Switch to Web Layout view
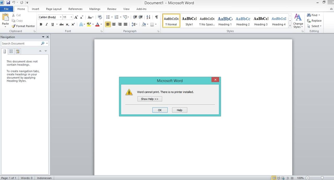 (x=283, y=178)
